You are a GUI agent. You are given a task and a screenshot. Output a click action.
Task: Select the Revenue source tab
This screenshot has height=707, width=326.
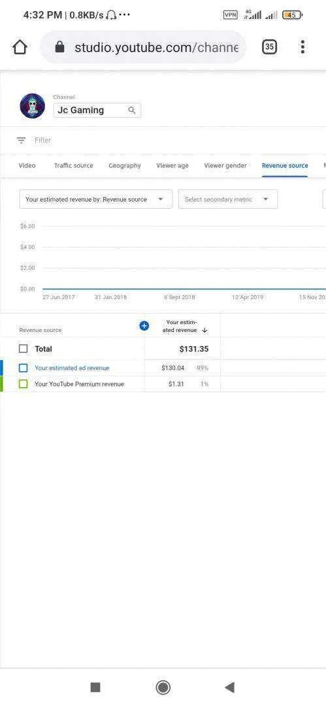click(x=285, y=166)
